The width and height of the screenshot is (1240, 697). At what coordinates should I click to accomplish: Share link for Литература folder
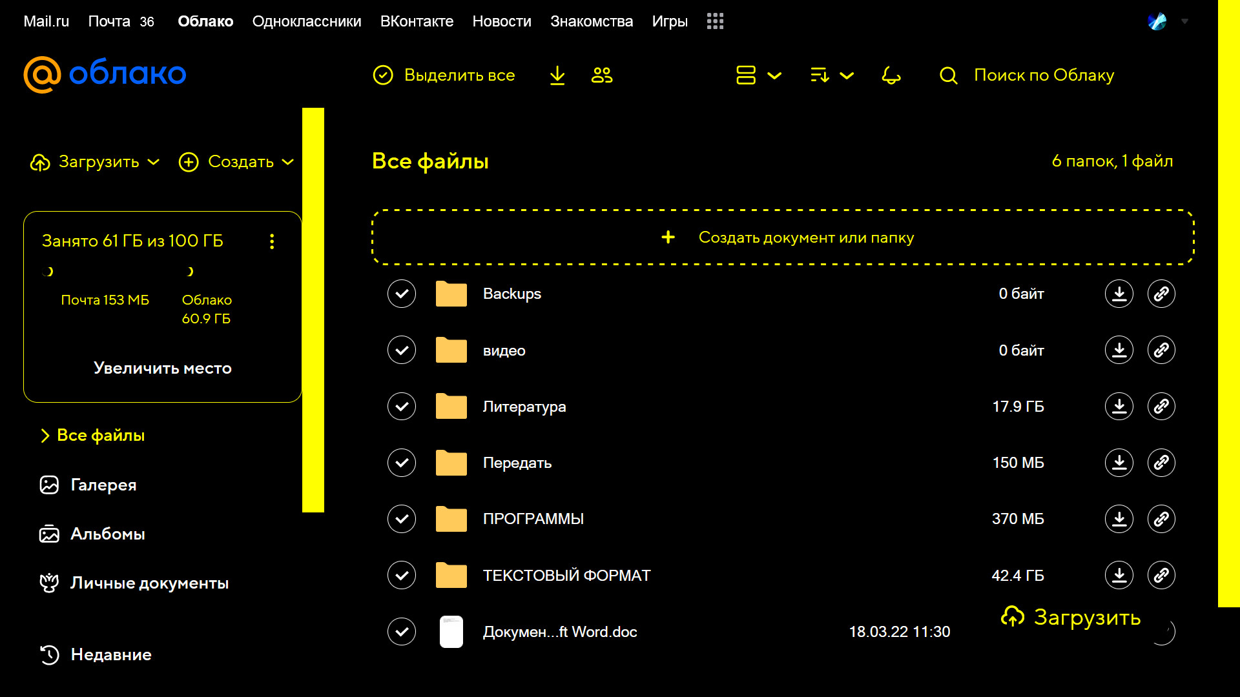1161,406
